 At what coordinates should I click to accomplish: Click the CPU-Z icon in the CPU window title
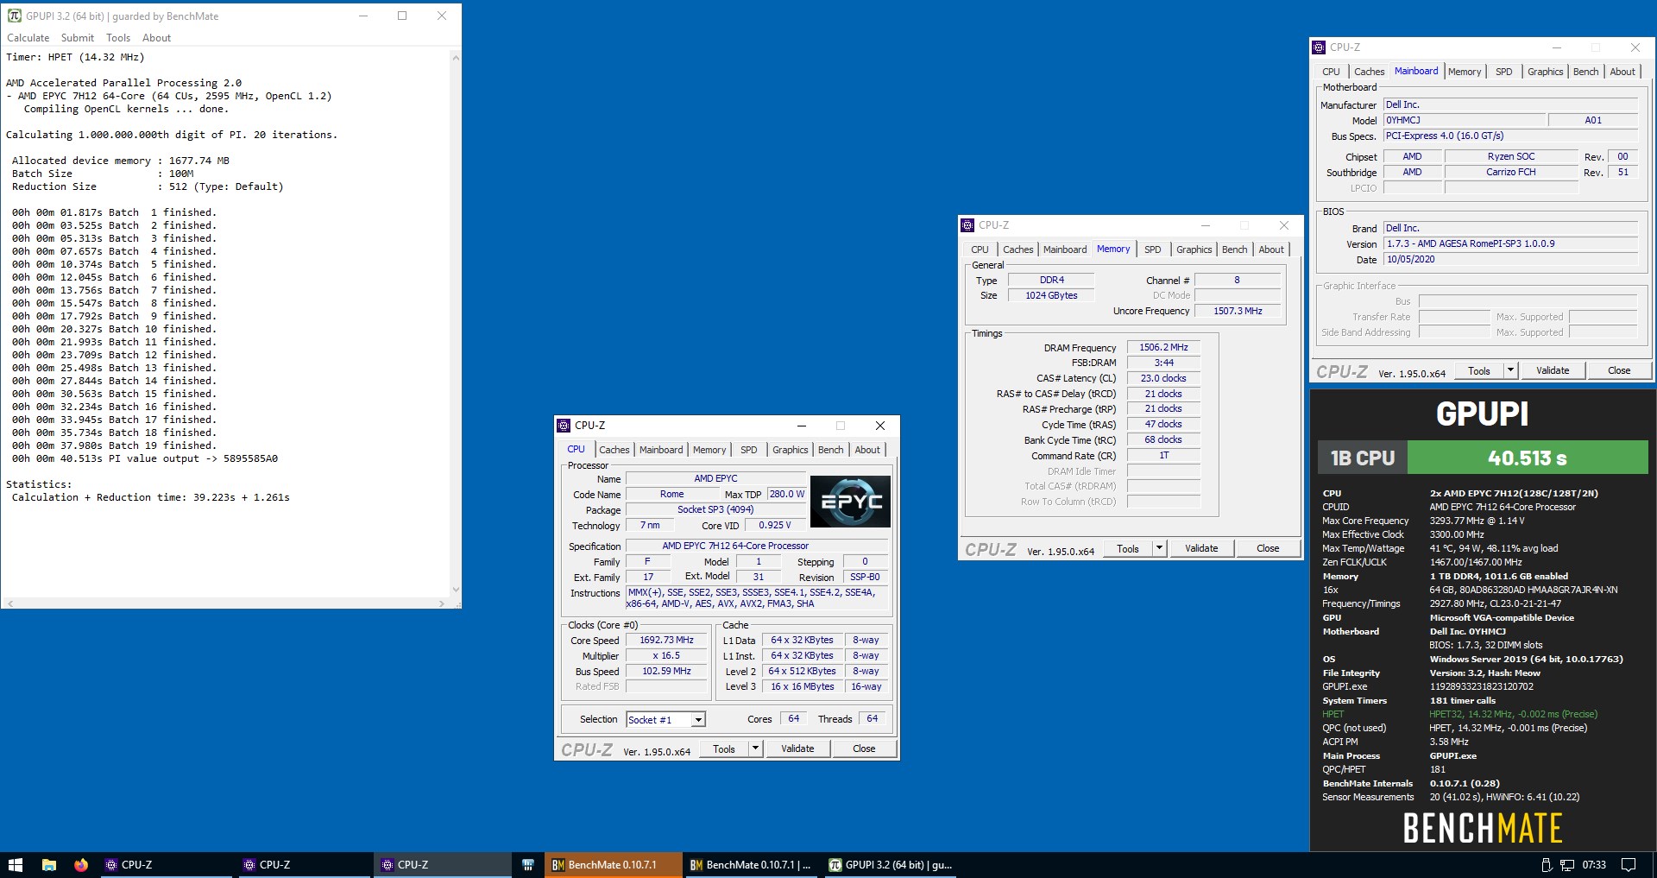(x=564, y=426)
